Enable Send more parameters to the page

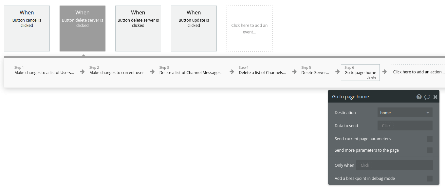[x=429, y=150]
